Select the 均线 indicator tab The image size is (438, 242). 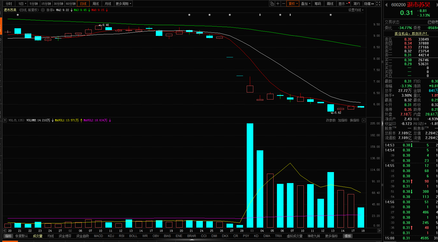[x=51, y=236]
